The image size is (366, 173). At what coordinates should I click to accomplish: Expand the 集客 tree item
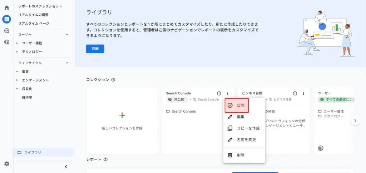pyautogui.click(x=17, y=71)
